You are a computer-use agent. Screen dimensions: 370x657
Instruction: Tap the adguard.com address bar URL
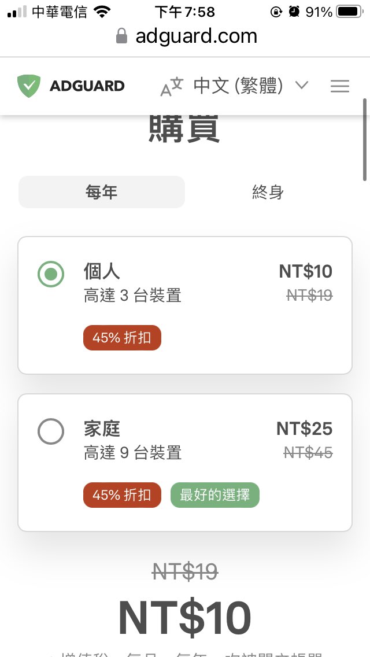[x=196, y=36]
